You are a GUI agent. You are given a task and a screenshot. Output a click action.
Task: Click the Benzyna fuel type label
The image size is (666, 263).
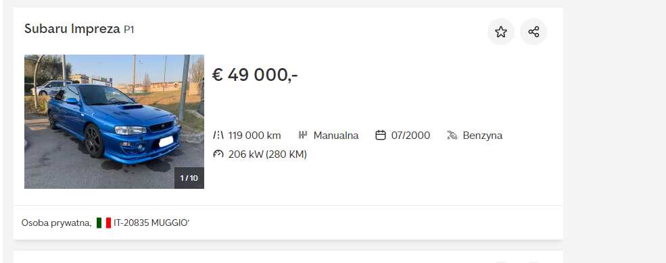(x=483, y=136)
